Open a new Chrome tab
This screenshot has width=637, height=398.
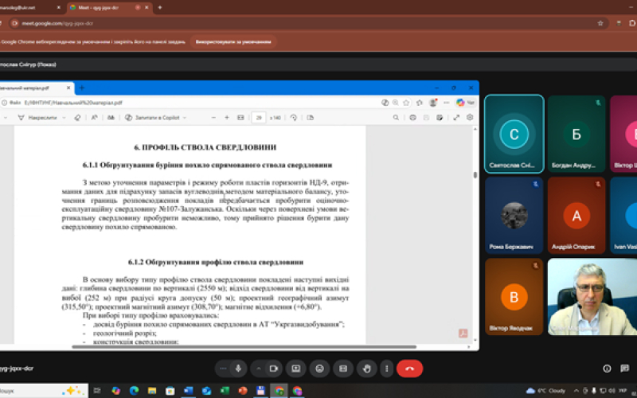pyautogui.click(x=159, y=7)
